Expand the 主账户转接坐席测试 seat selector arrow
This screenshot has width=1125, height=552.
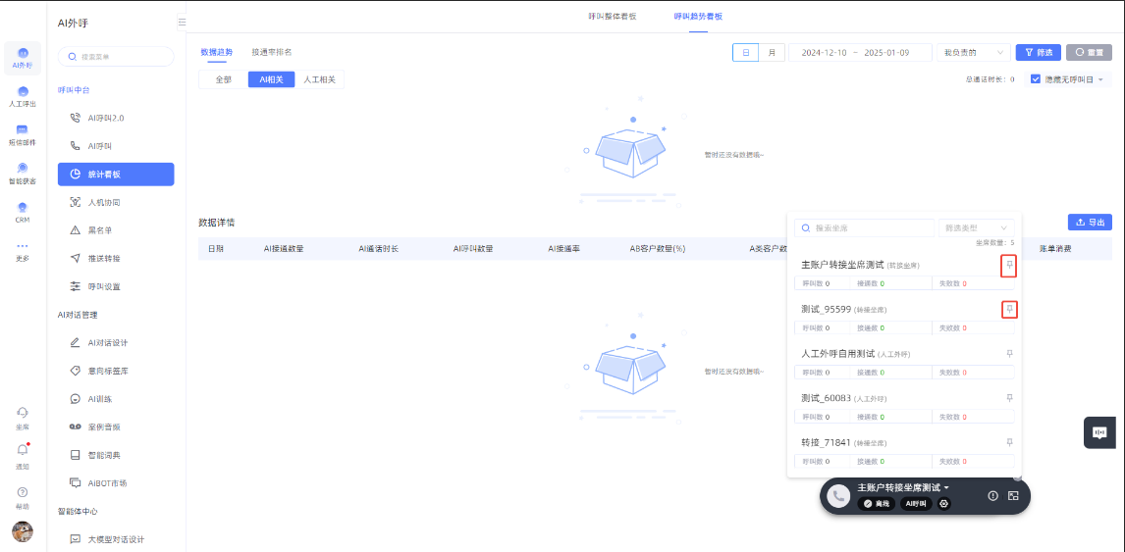click(946, 487)
